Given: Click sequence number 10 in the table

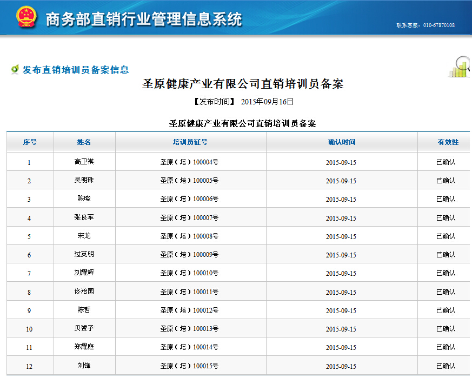Looking at the screenshot, I should (x=29, y=329).
